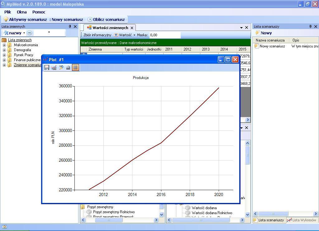Viewport: 319px width, 231px height.
Task: Click the Typ wartości column header
Action: coord(134,49)
